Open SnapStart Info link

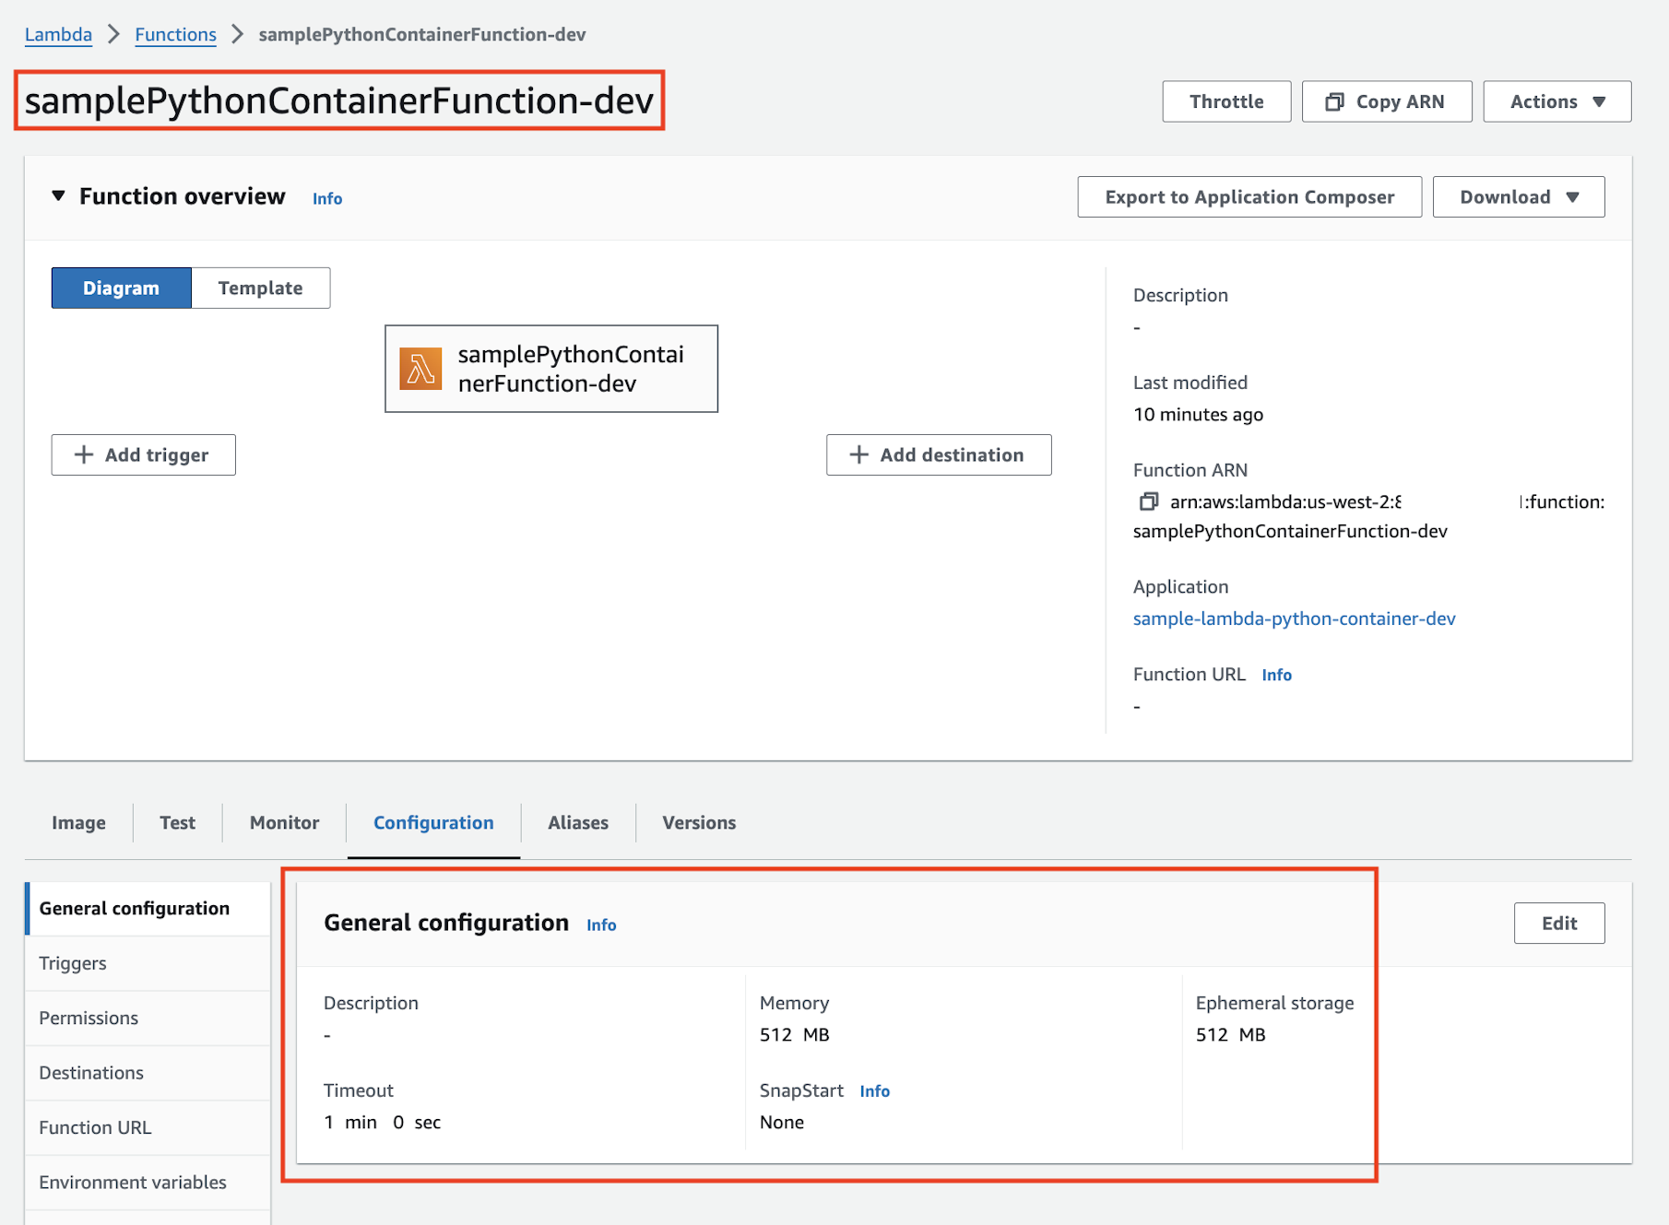click(874, 1090)
